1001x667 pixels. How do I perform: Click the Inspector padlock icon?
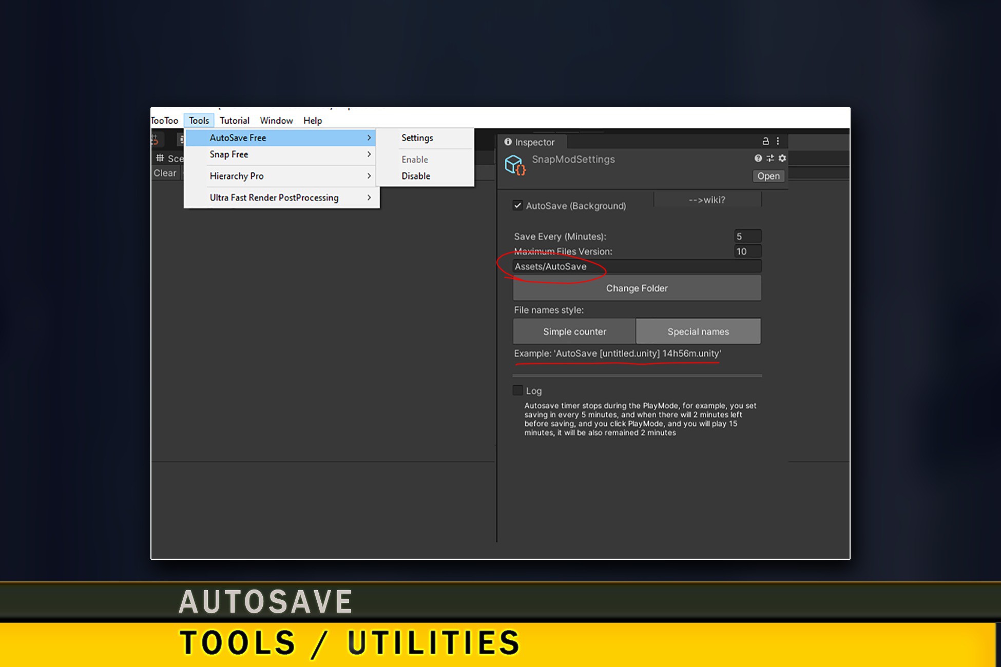click(765, 141)
